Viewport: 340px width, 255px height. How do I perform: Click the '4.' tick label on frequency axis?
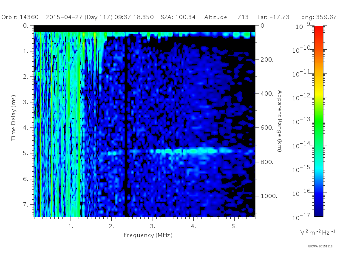click(x=193, y=226)
